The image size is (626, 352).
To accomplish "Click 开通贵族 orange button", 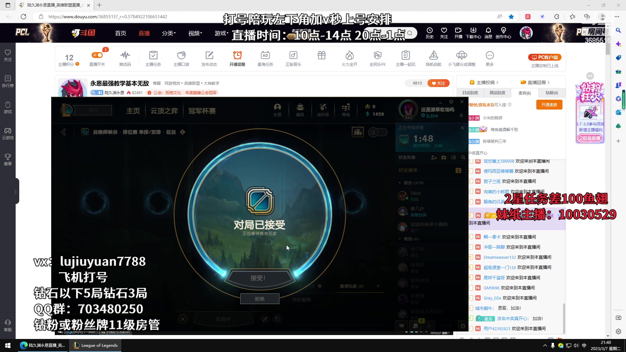I will (x=549, y=105).
